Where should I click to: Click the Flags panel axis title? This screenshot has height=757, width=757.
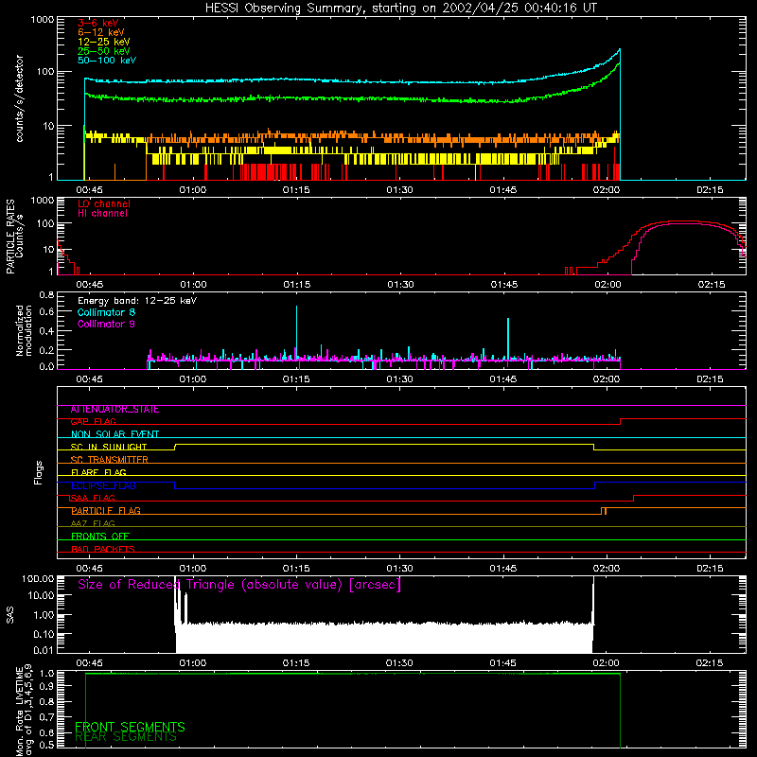click(x=38, y=472)
